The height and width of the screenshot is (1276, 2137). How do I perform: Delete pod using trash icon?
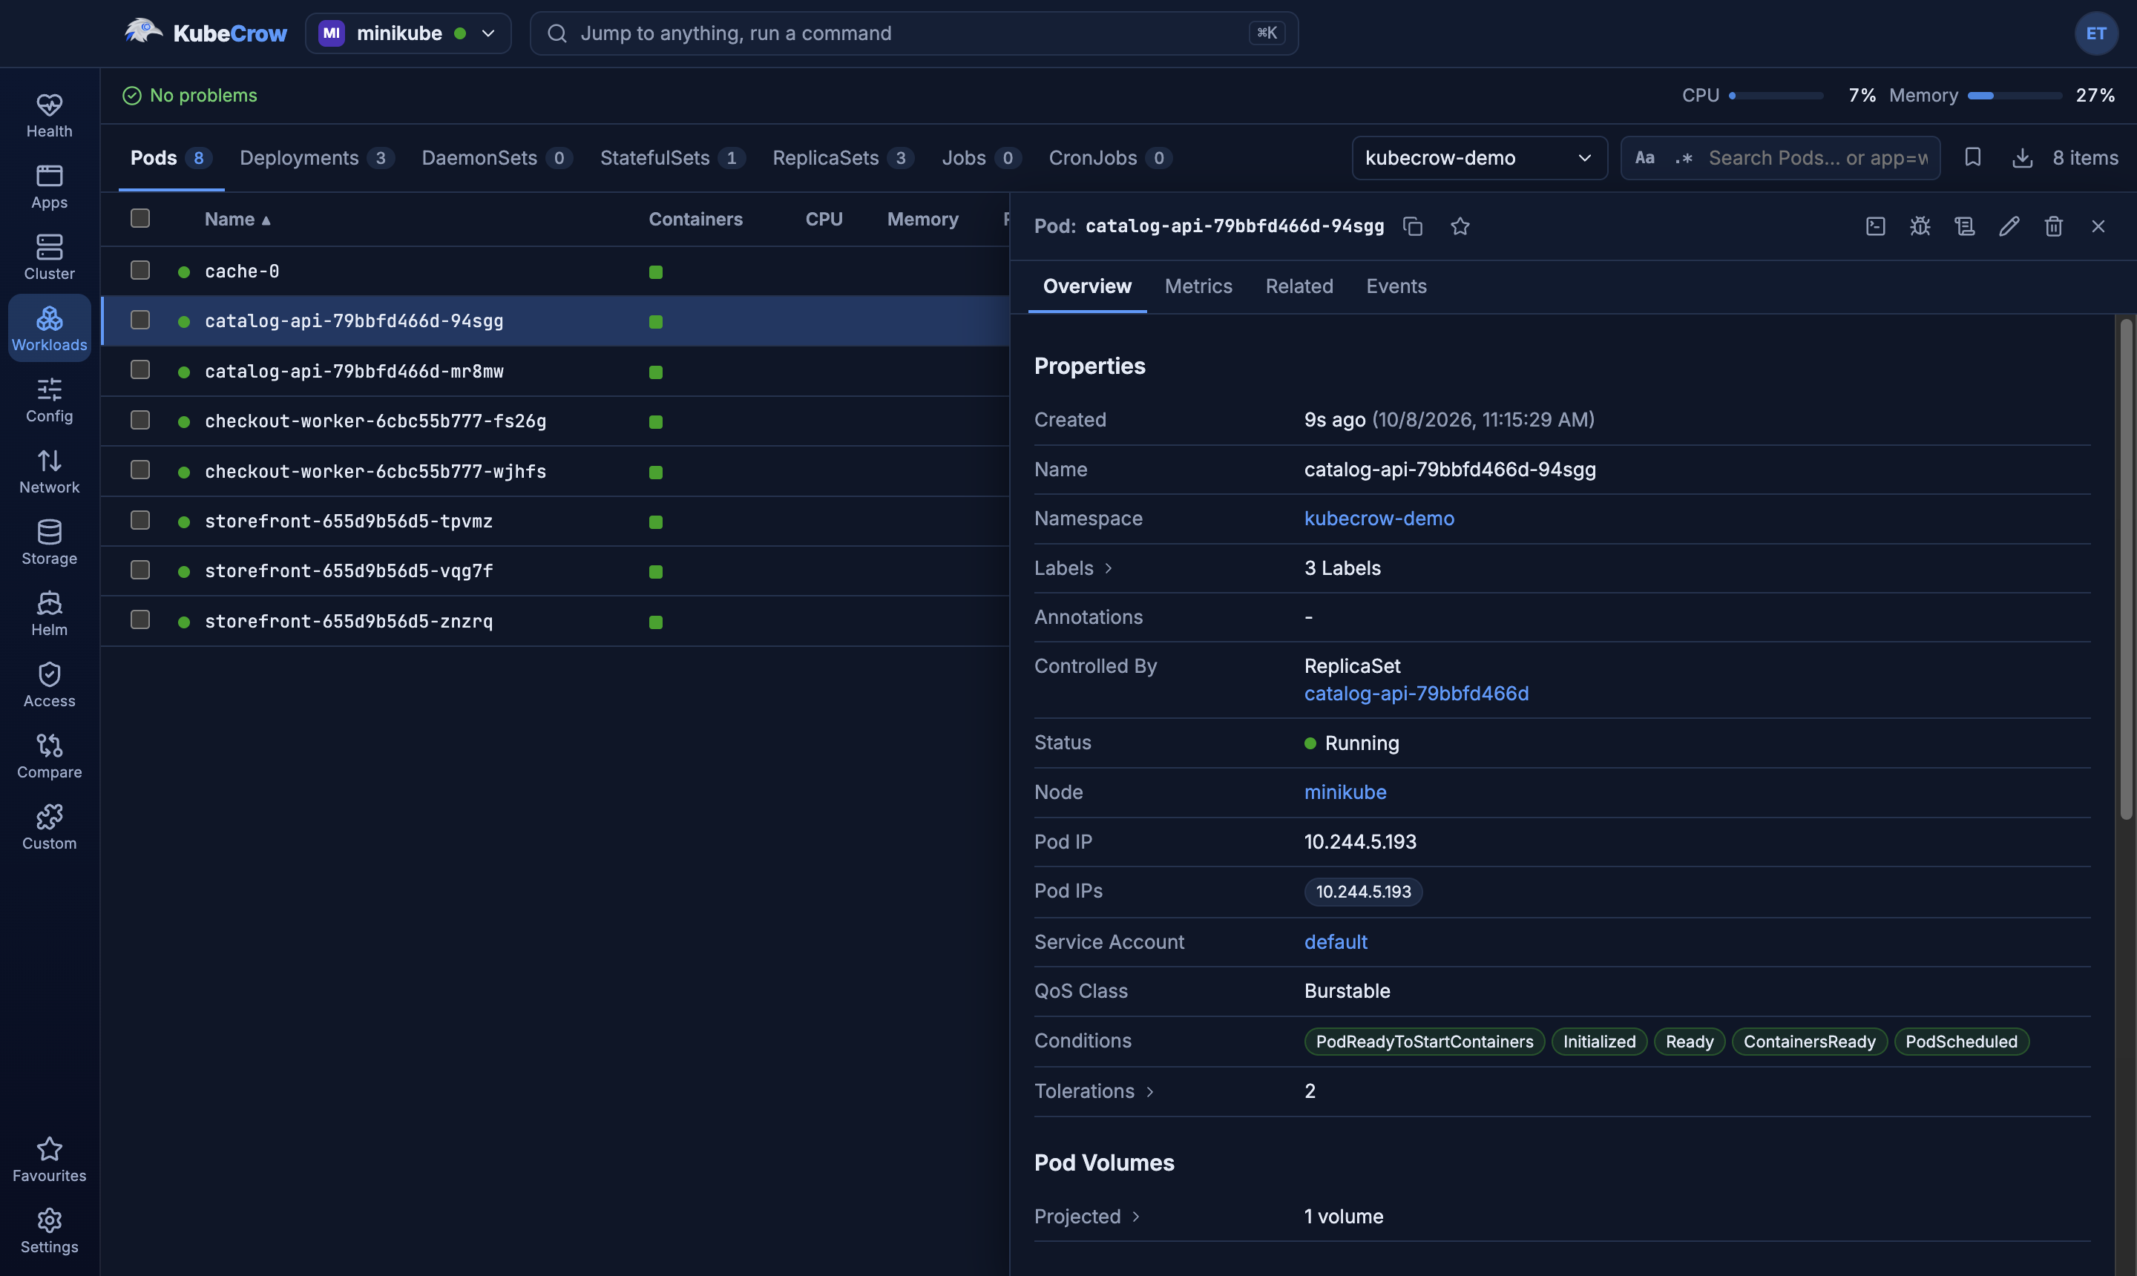coord(2054,226)
